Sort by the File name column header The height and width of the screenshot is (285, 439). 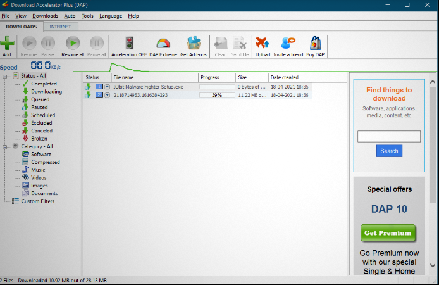click(155, 77)
